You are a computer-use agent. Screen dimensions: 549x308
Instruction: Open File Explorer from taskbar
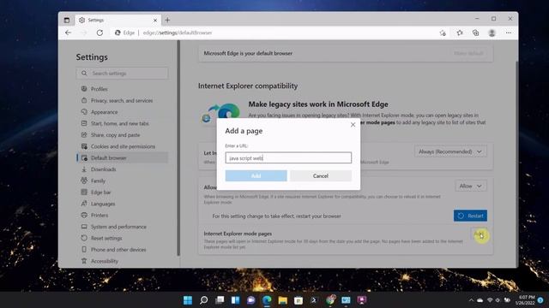pos(282,300)
